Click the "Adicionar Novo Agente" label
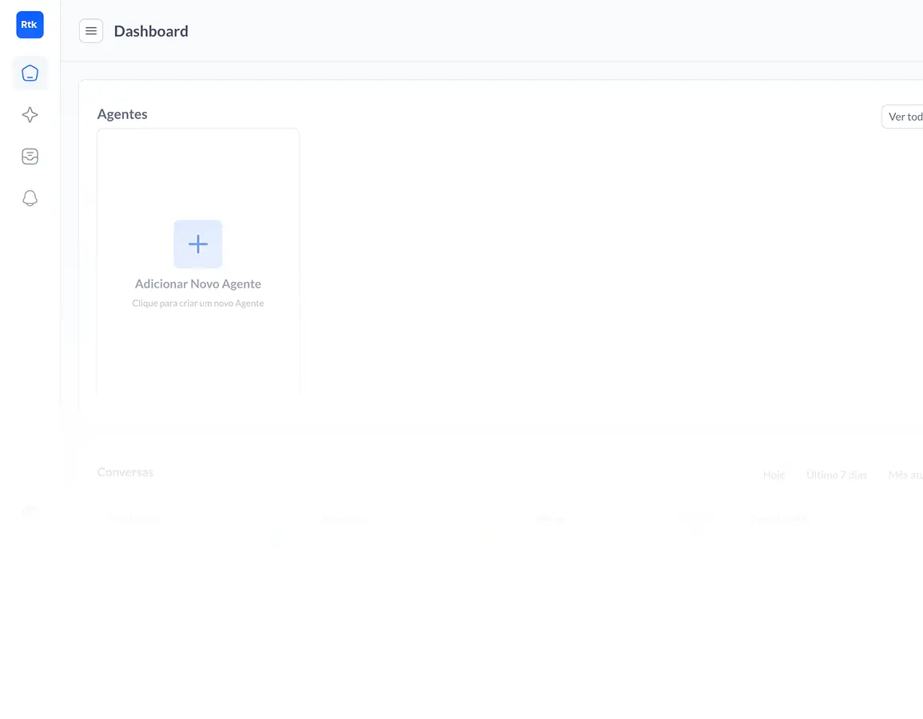 coord(198,284)
